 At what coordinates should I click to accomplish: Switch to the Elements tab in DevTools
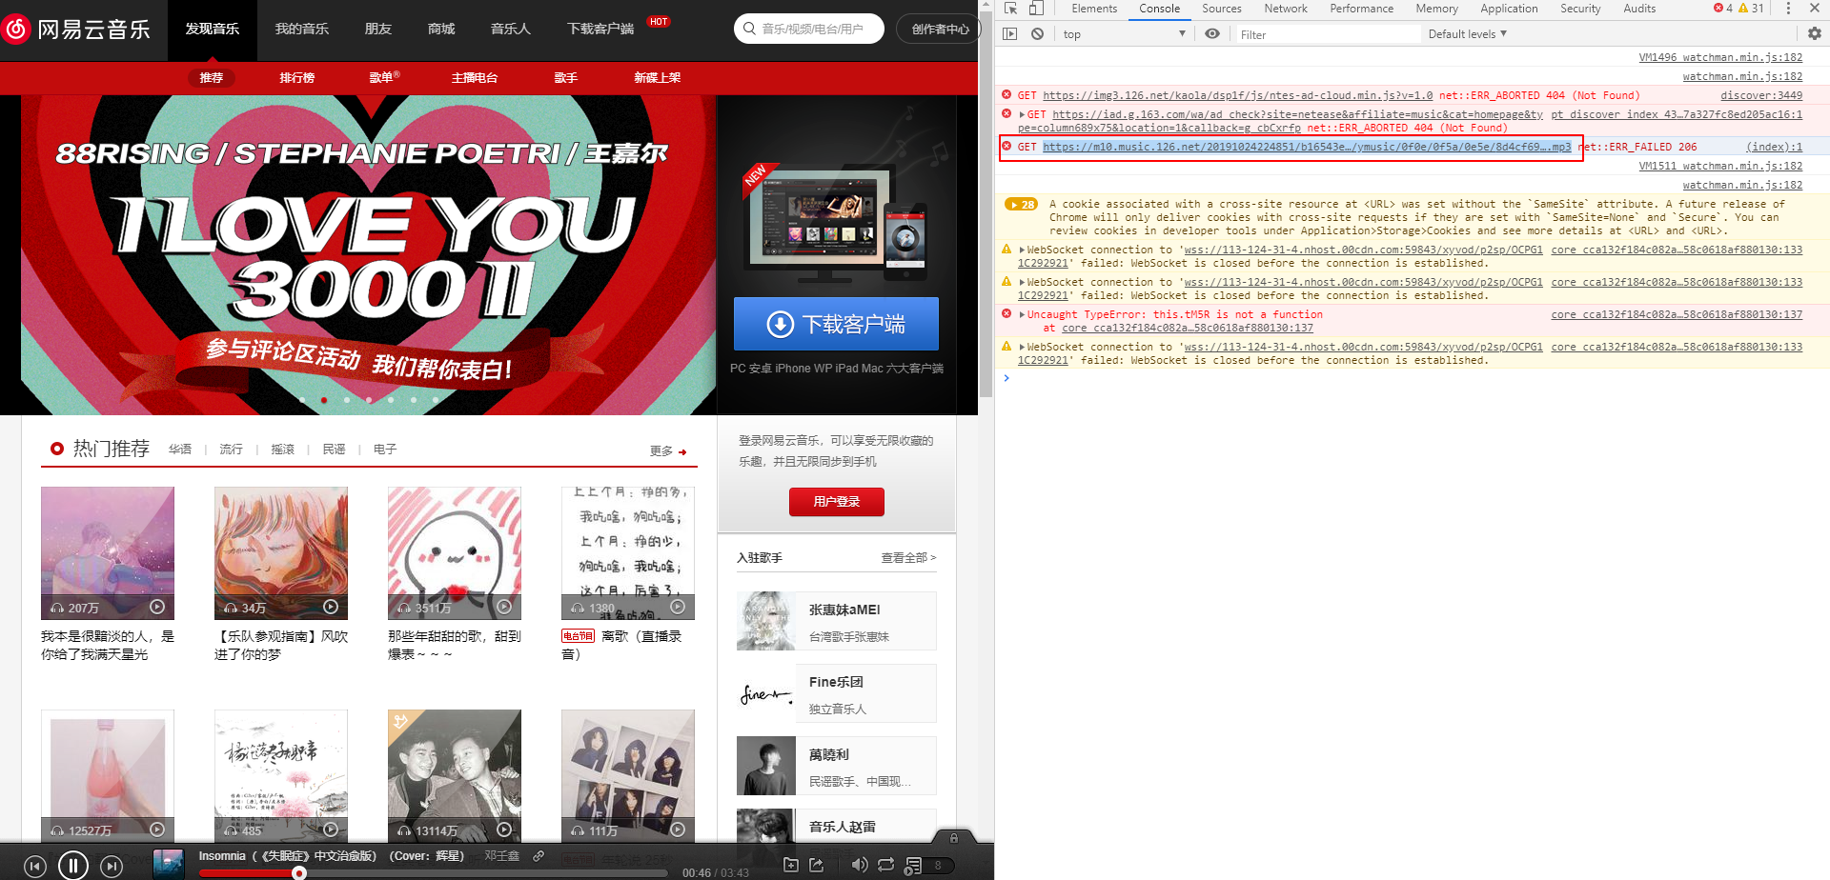1094,9
